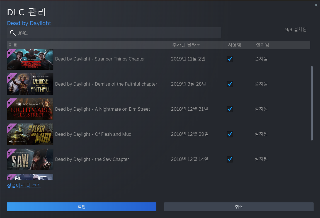This screenshot has width=320, height=218.
Task: Click 설치됨 status in Saw Chapter row
Action: [261, 159]
